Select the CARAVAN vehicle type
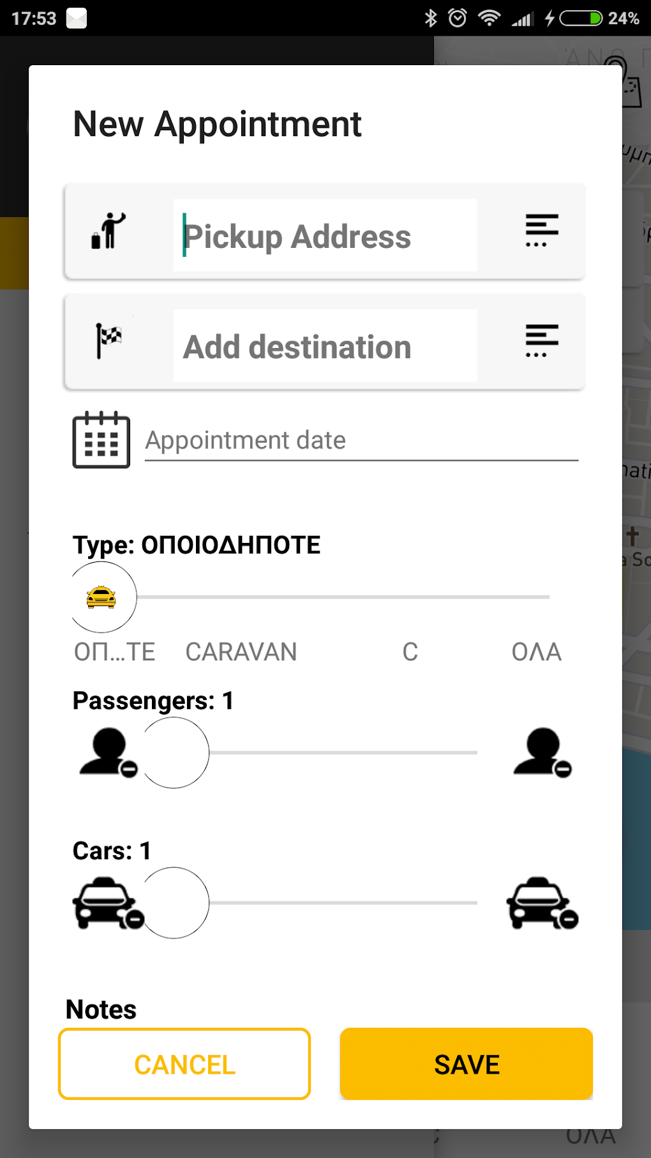 [241, 652]
